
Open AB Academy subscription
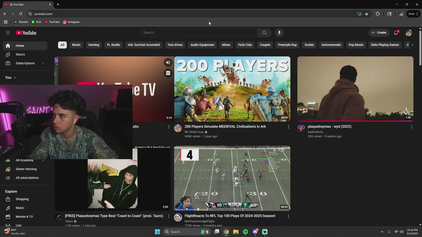(x=25, y=160)
